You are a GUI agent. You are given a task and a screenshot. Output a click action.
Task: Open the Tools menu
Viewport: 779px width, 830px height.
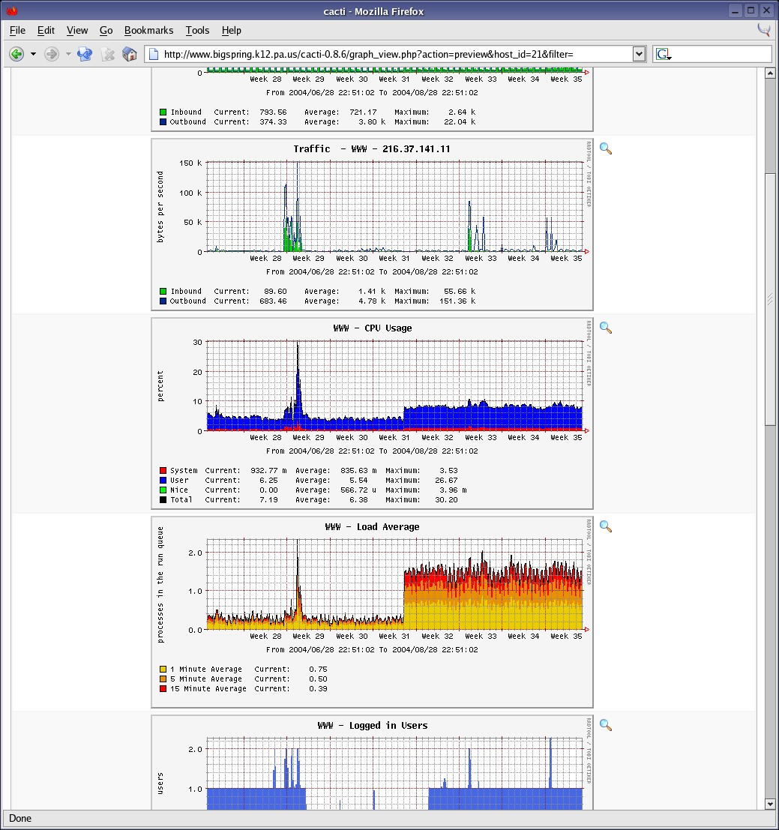coord(197,30)
